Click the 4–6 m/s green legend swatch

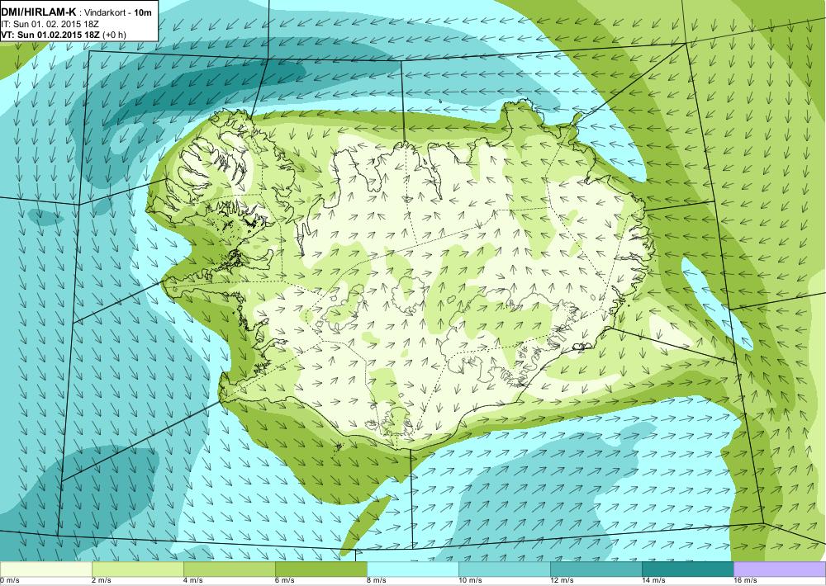click(230, 569)
